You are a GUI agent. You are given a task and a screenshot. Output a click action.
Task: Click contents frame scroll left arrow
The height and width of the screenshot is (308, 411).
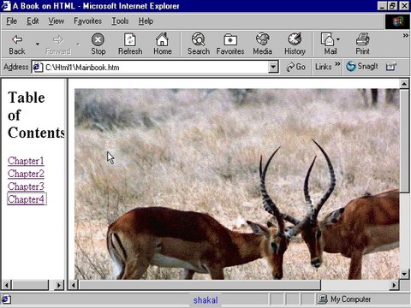pyautogui.click(x=7, y=285)
